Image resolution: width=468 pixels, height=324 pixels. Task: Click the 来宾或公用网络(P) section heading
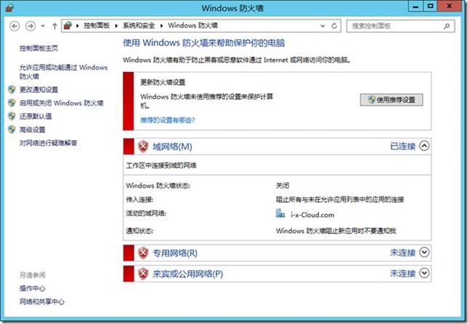(187, 274)
